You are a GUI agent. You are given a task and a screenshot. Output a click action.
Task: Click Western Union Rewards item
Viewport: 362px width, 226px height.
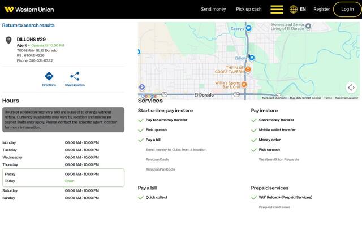click(x=279, y=159)
